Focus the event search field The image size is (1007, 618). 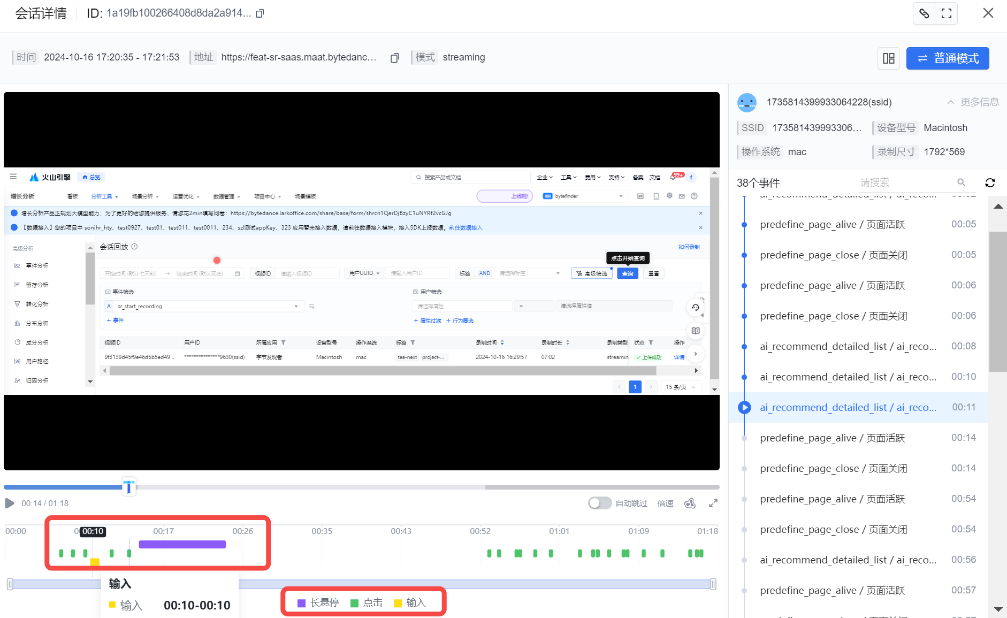(905, 182)
